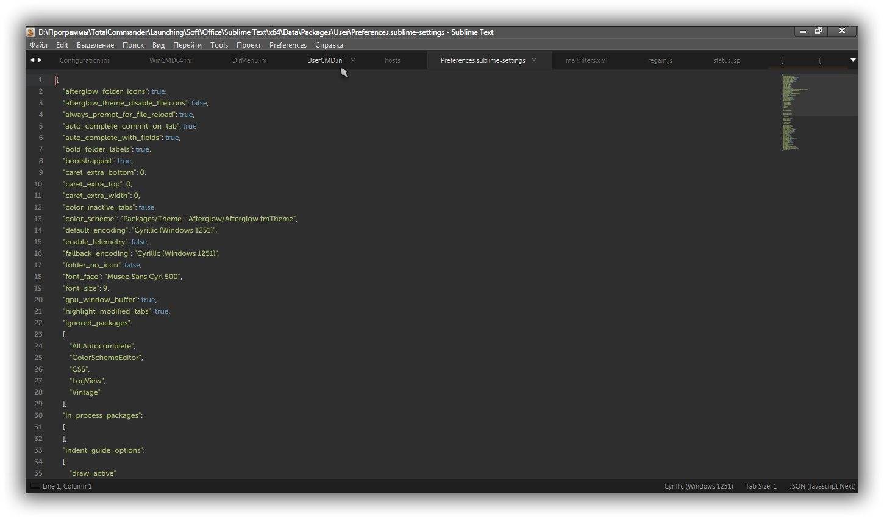The image size is (884, 519).
Task: Close the UserCMD.ini tab
Action: pyautogui.click(x=353, y=60)
